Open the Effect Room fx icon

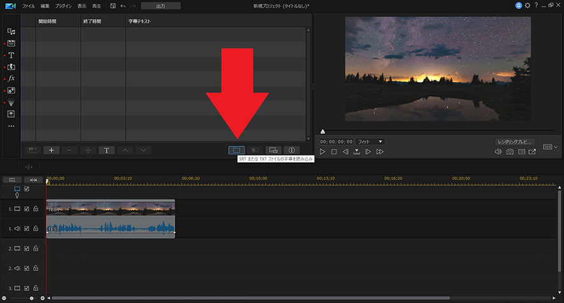click(11, 78)
